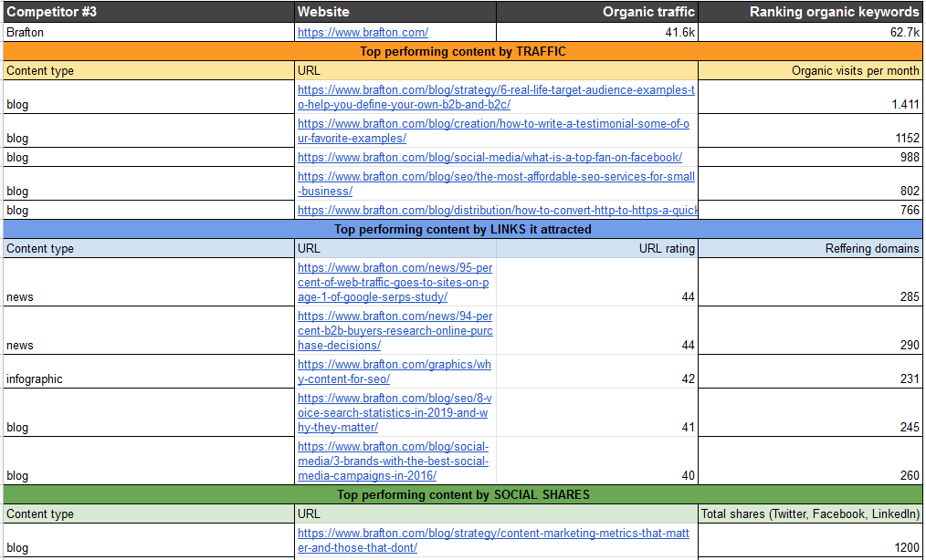Open the 94-percent-b2b-buyers news link

pos(395,330)
